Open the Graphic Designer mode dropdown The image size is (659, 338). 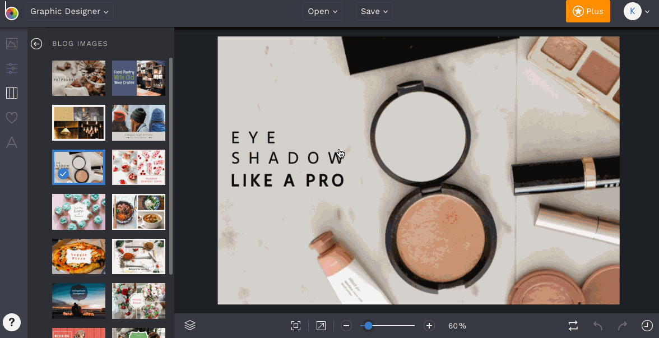coord(69,11)
